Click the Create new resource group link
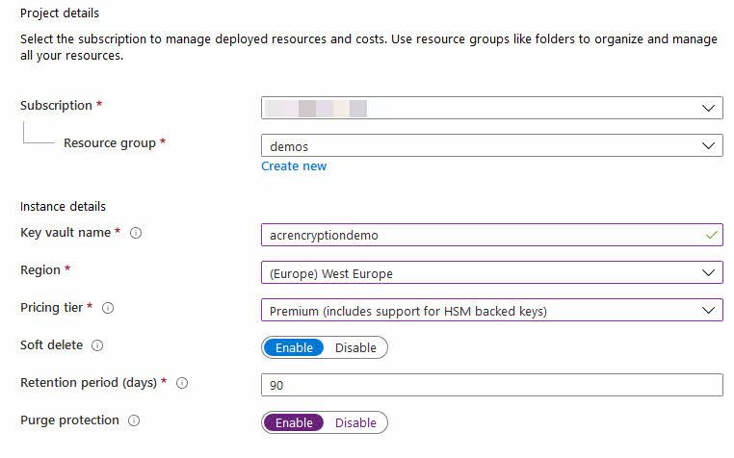Viewport: 734px width, 458px height. pyautogui.click(x=294, y=166)
